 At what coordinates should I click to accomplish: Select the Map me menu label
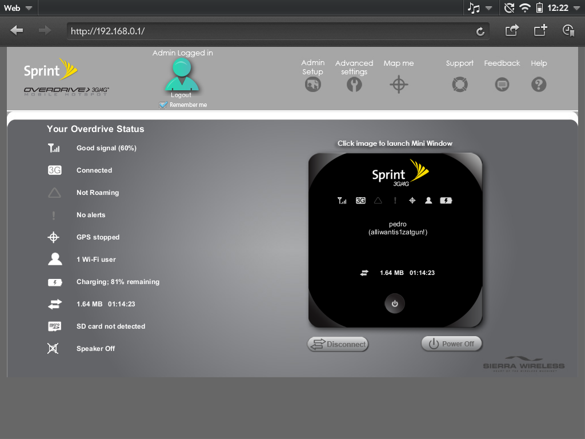(398, 63)
